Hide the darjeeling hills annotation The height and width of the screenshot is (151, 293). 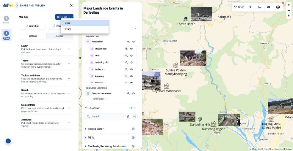(131, 63)
